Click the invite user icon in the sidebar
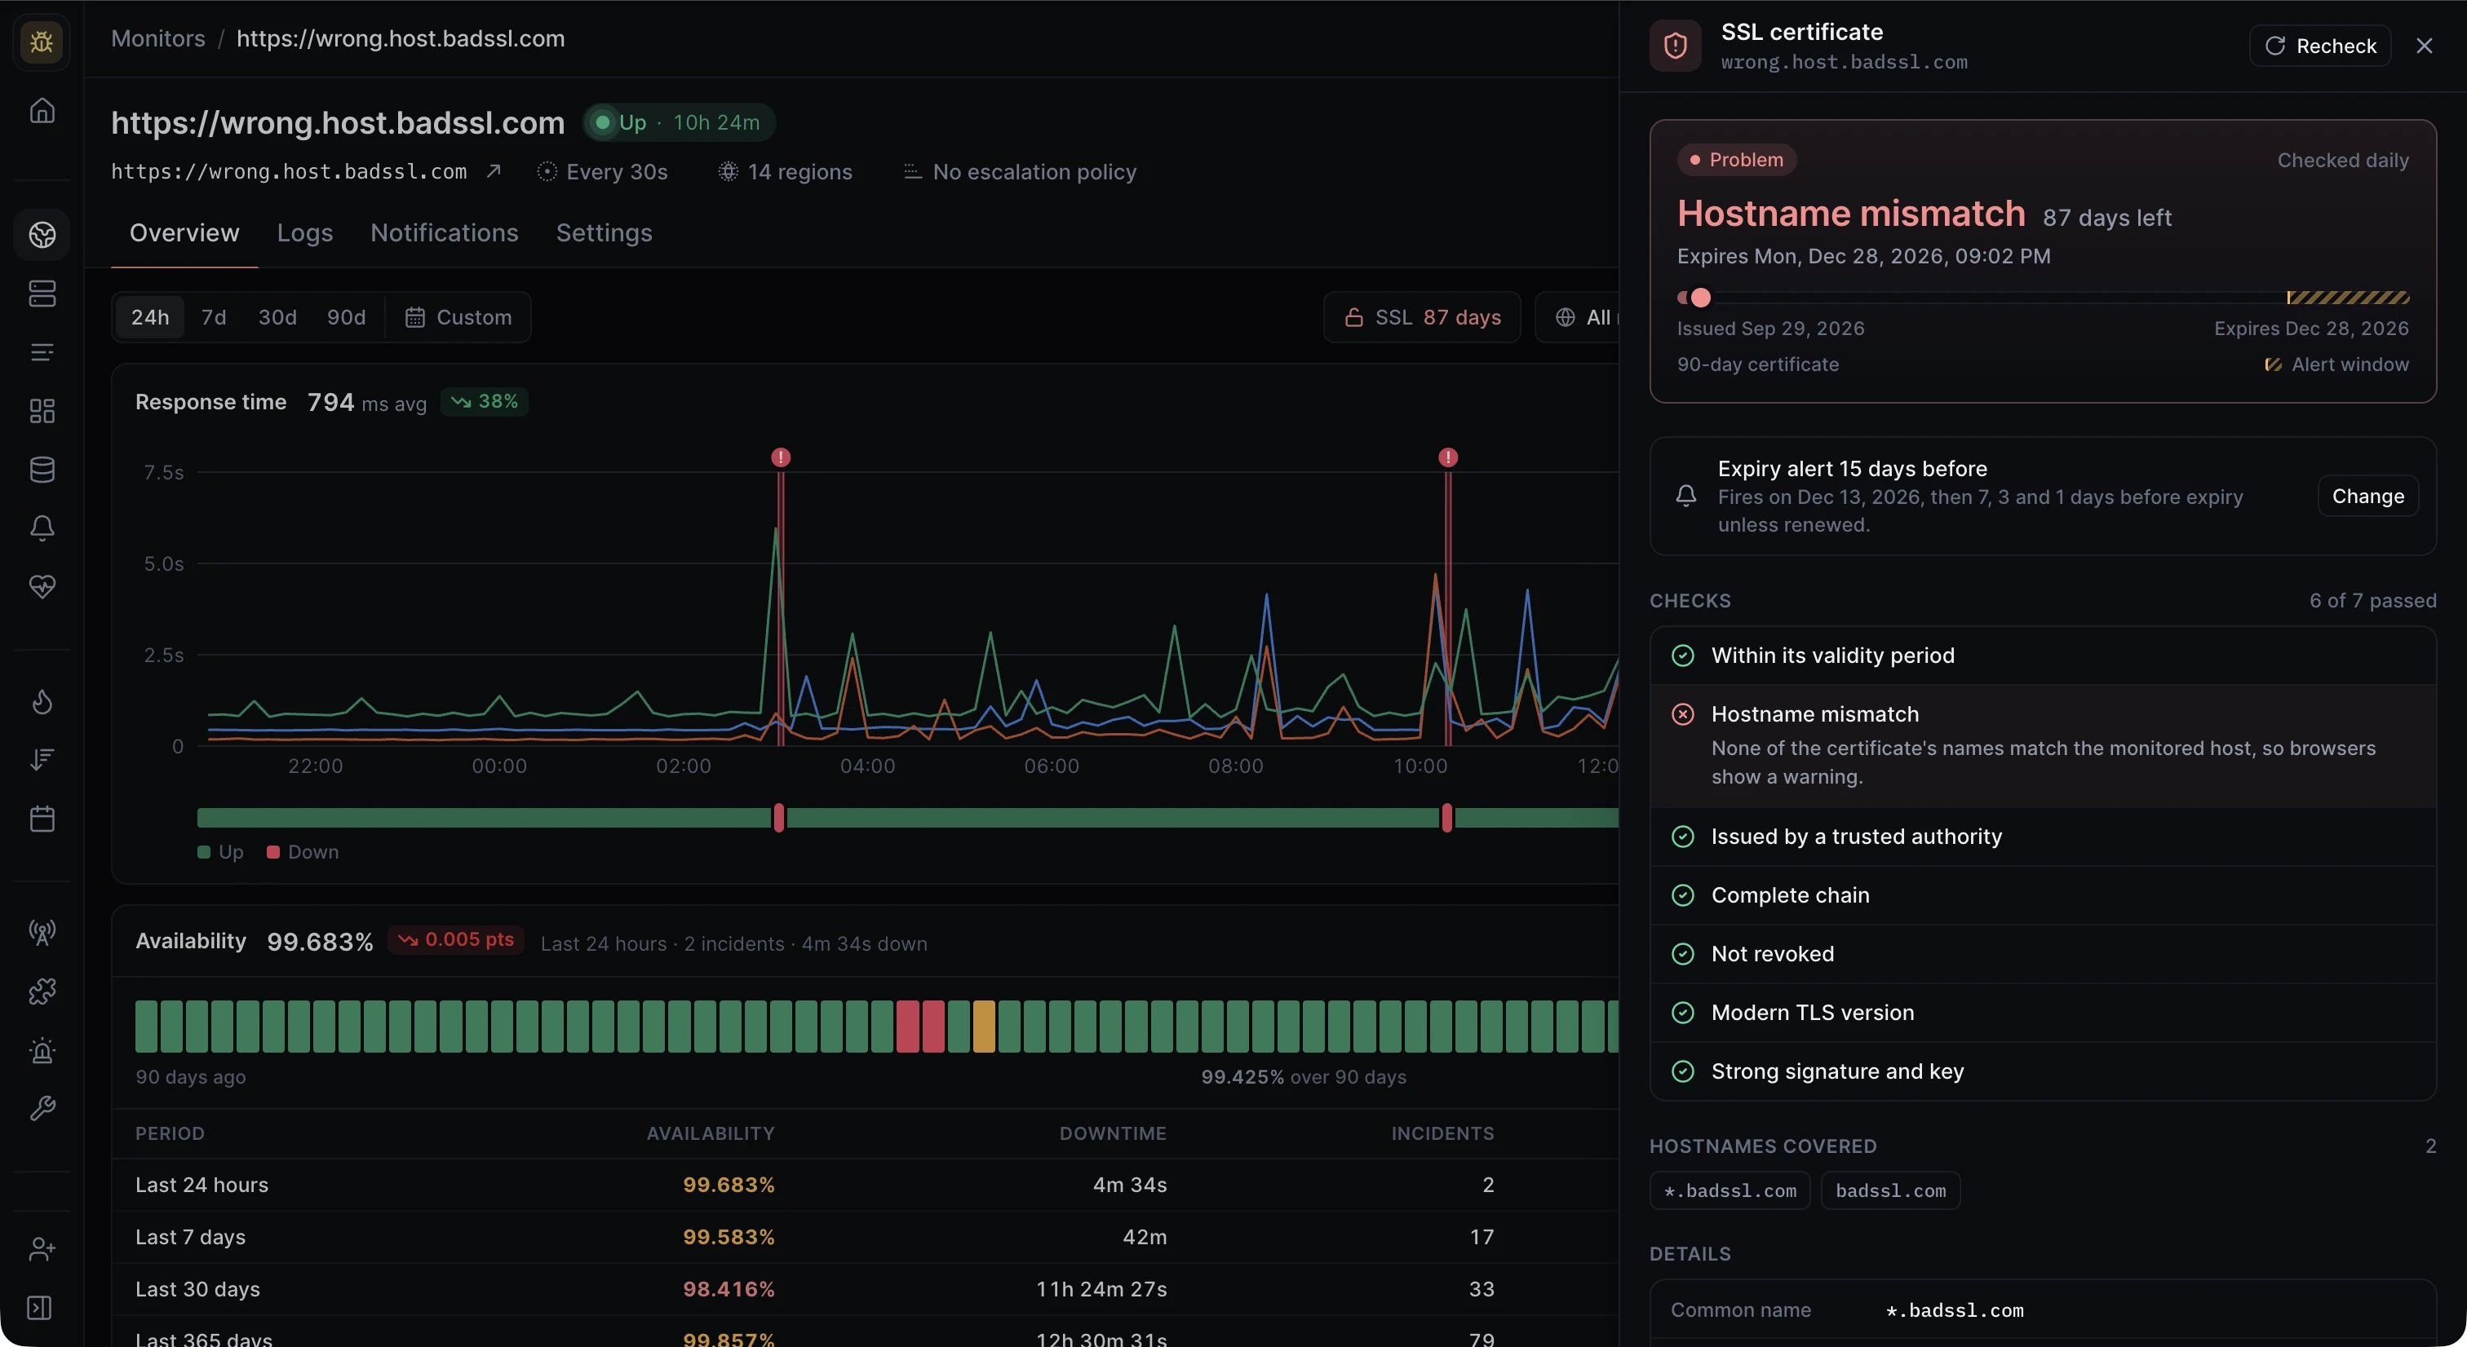 (42, 1248)
